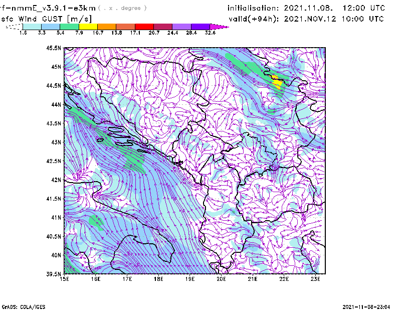Image resolution: width=401 pixels, height=310 pixels.
Task: Click the orange 10.7–13.8 legend swatch
Action: (107, 27)
